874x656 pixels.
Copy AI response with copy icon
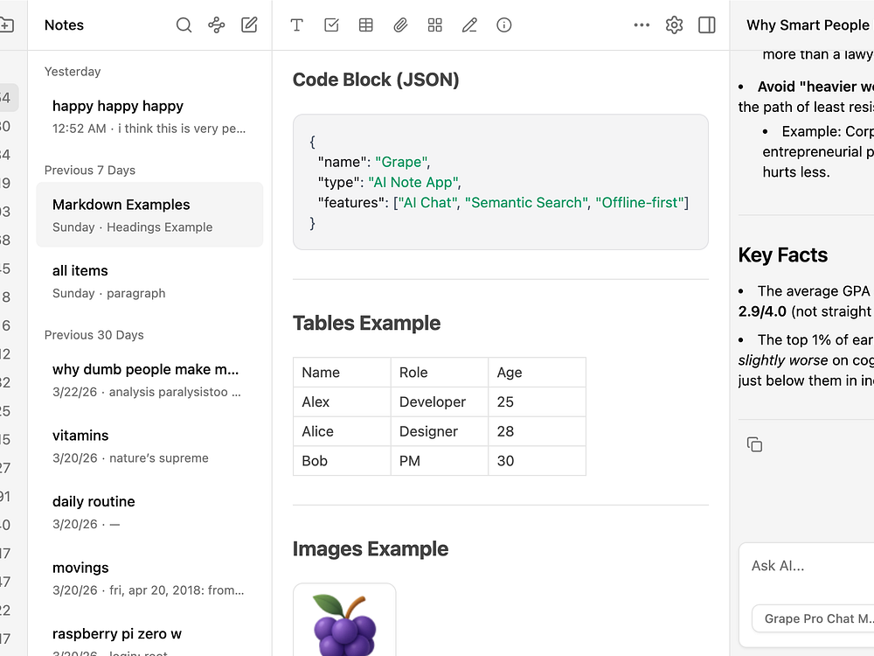pyautogui.click(x=755, y=445)
